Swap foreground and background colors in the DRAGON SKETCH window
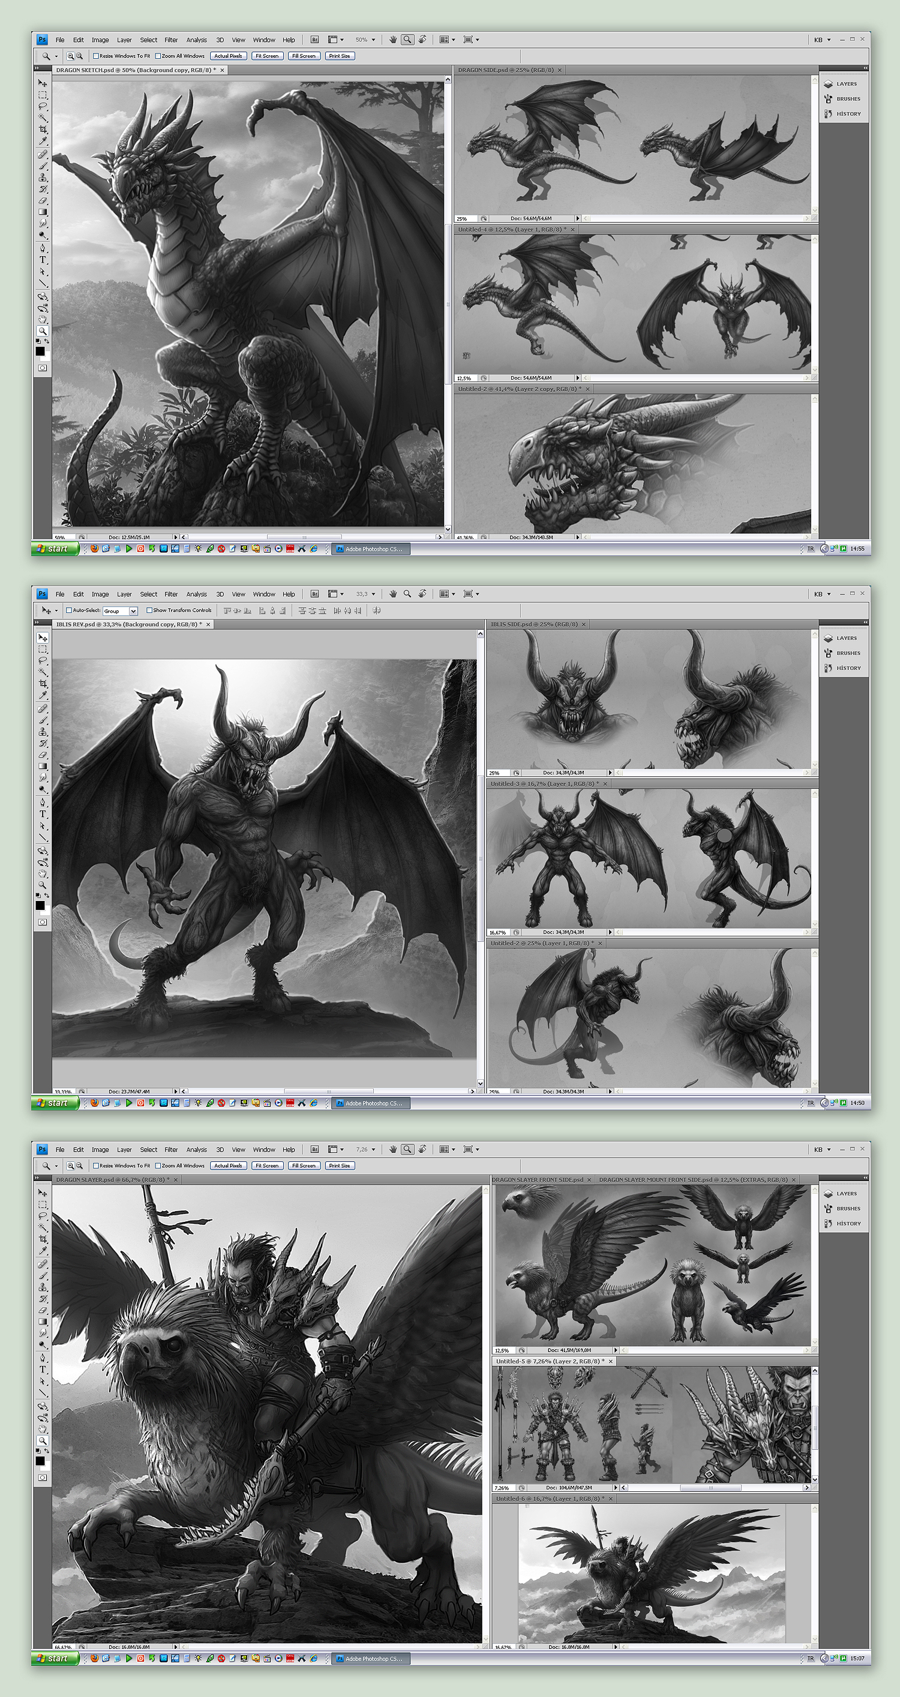Screen dimensions: 900x1697 (x=47, y=340)
